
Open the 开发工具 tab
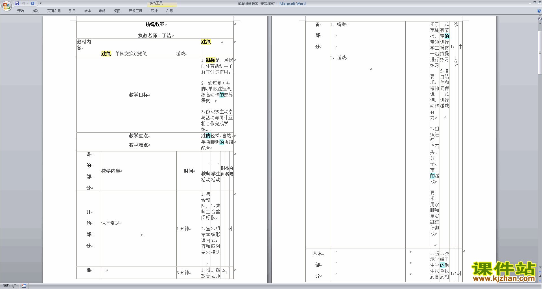pos(135,11)
